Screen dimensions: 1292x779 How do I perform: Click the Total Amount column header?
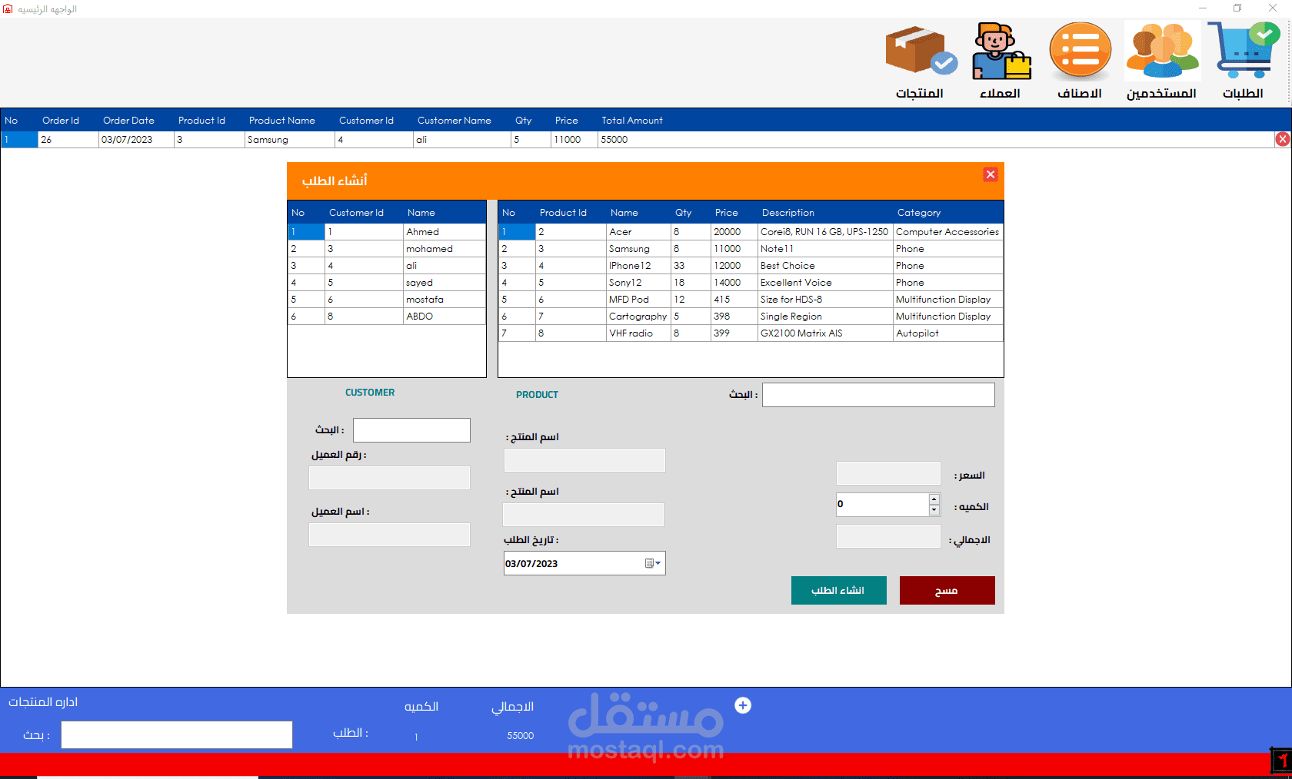click(x=632, y=121)
